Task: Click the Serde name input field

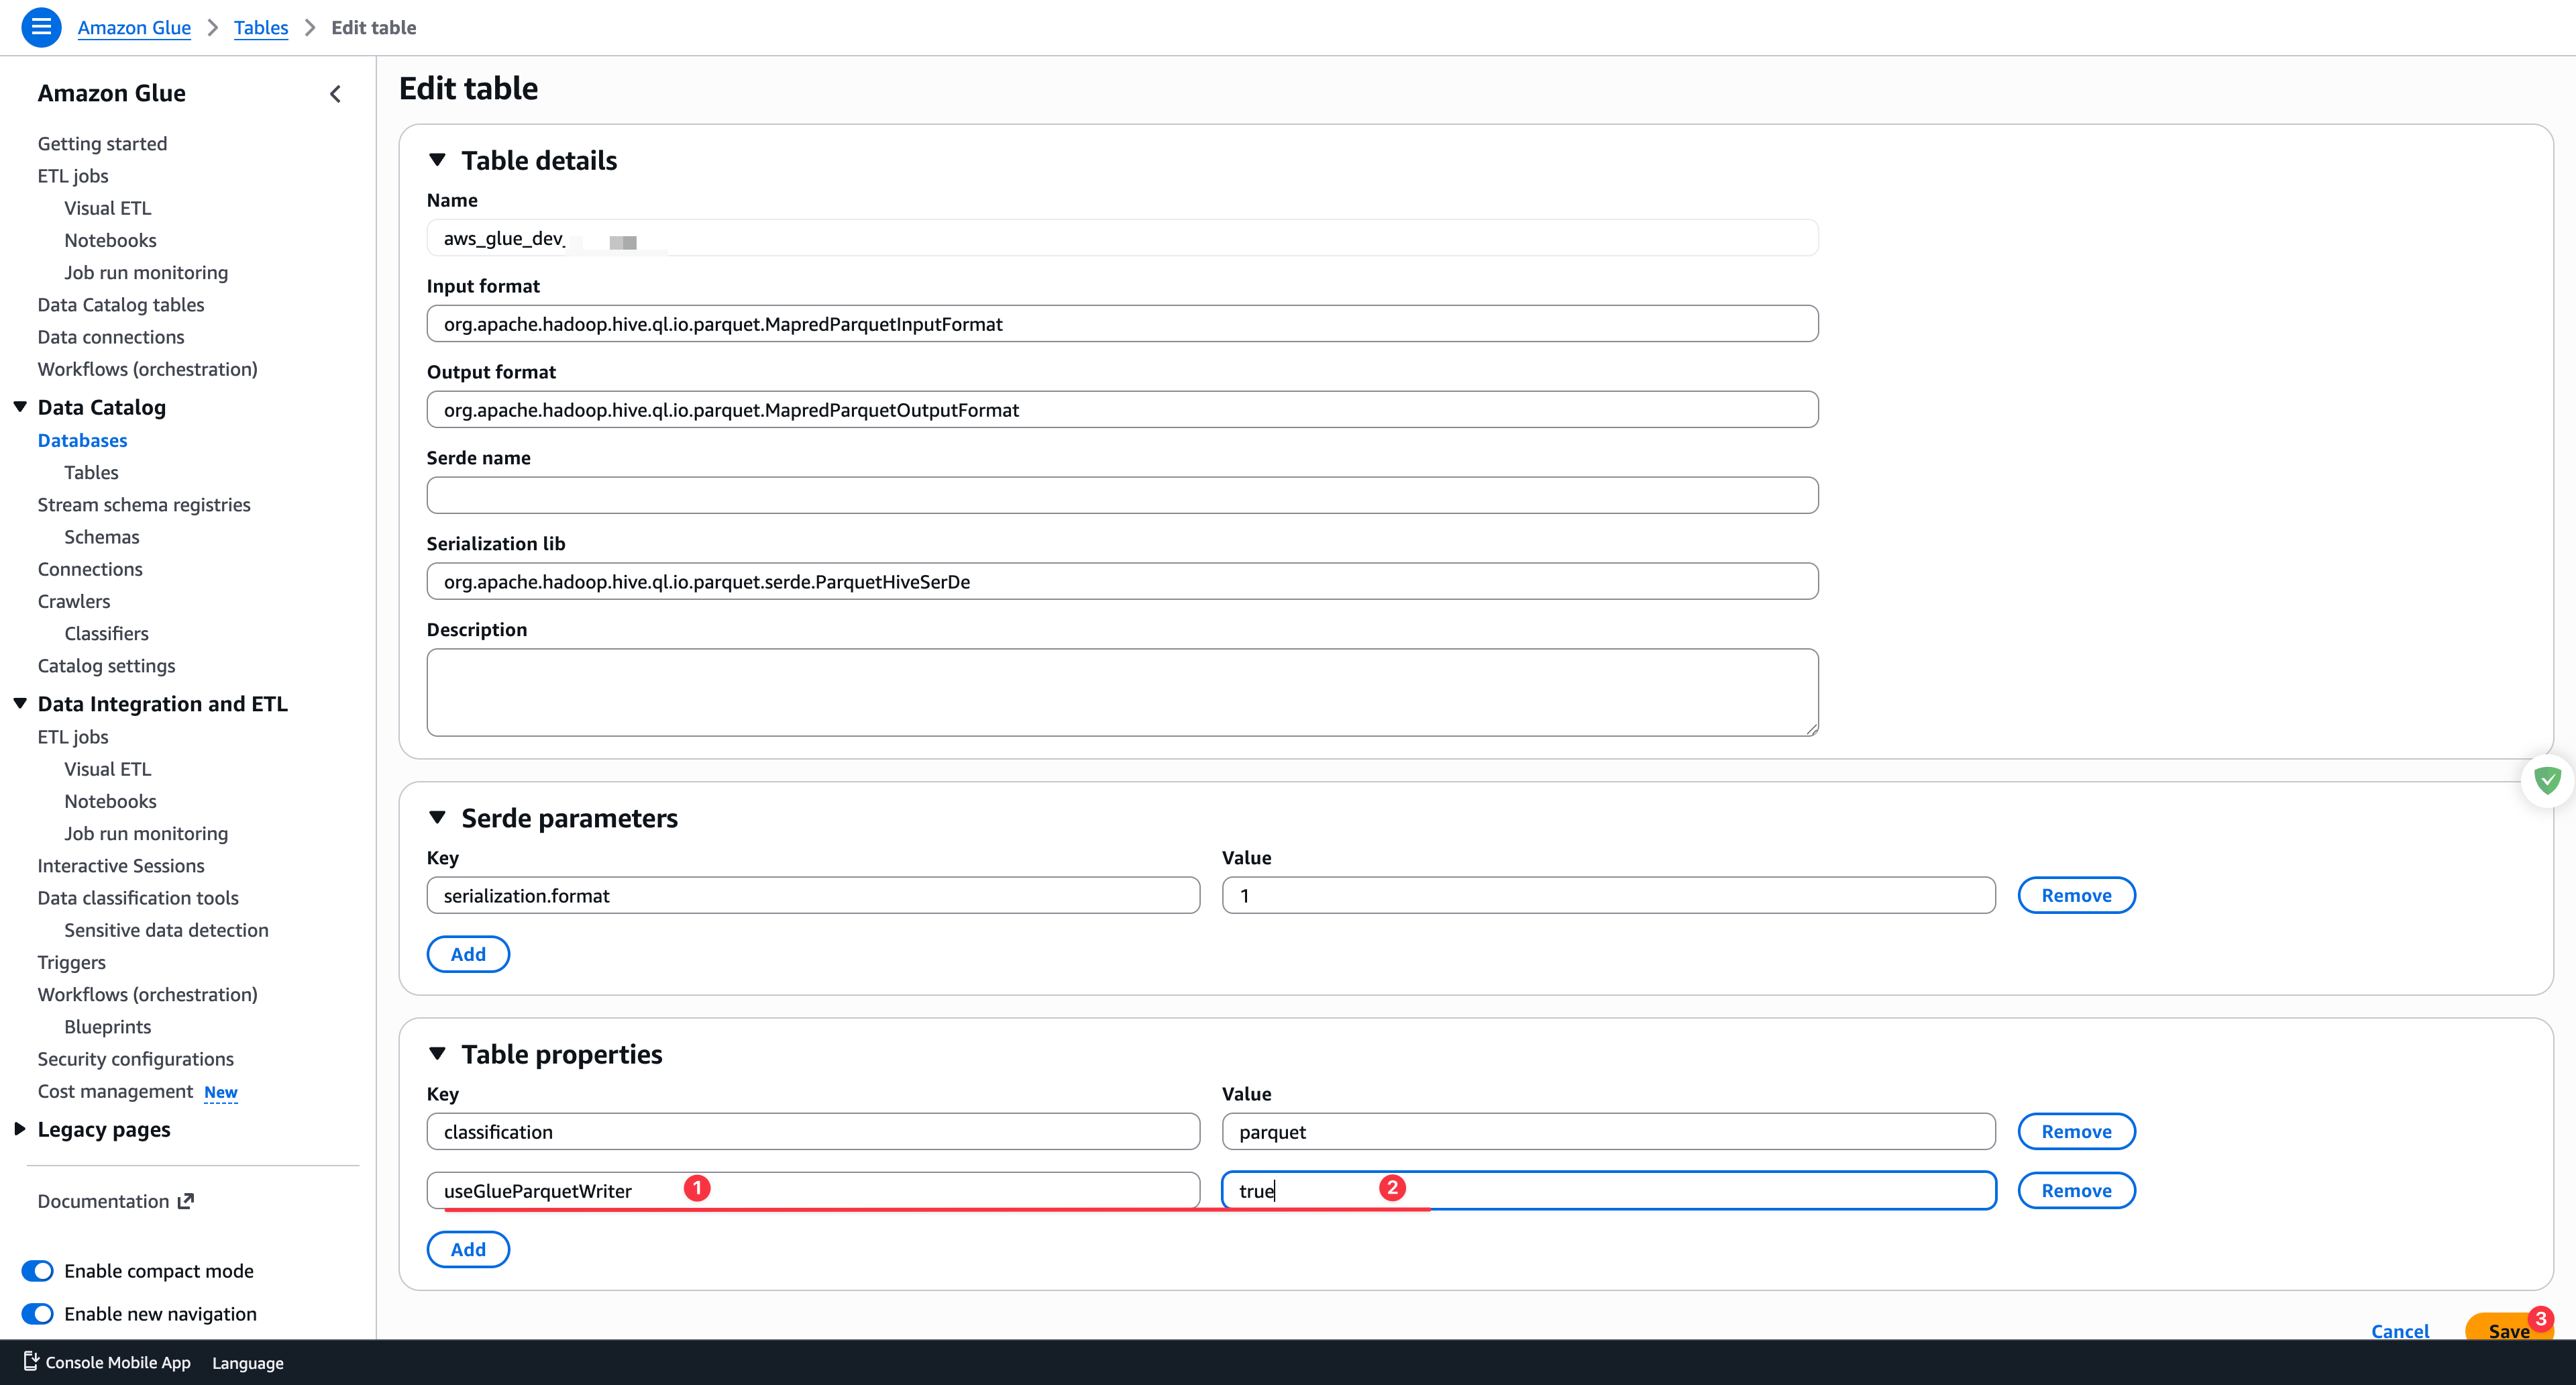Action: (x=1122, y=496)
